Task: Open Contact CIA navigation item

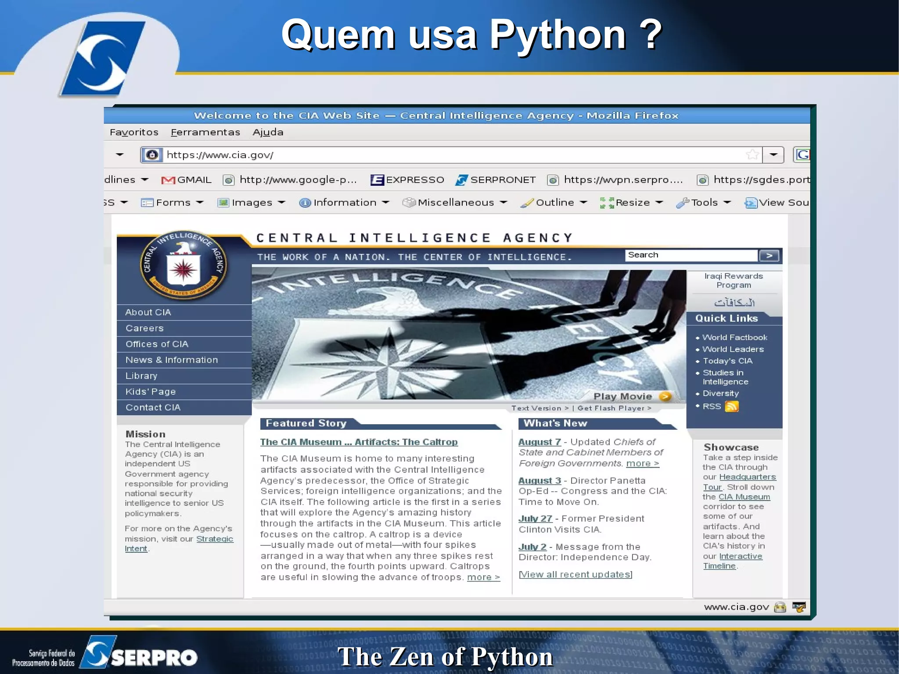Action: click(184, 407)
